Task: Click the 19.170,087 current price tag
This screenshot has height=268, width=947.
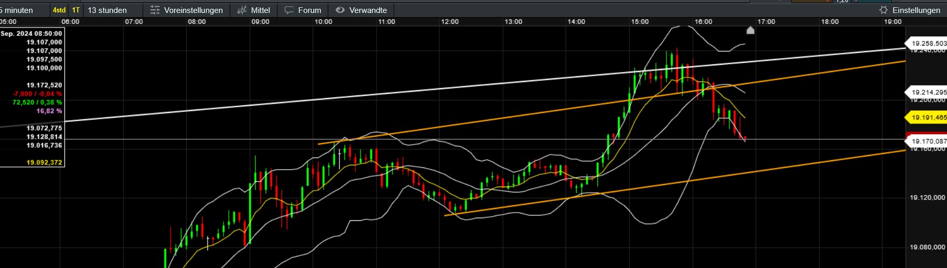Action: (x=927, y=141)
